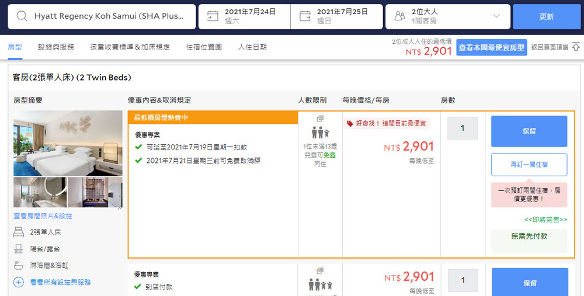Click 看看所有設施與服務 link
The image size is (584, 296).
tap(61, 282)
